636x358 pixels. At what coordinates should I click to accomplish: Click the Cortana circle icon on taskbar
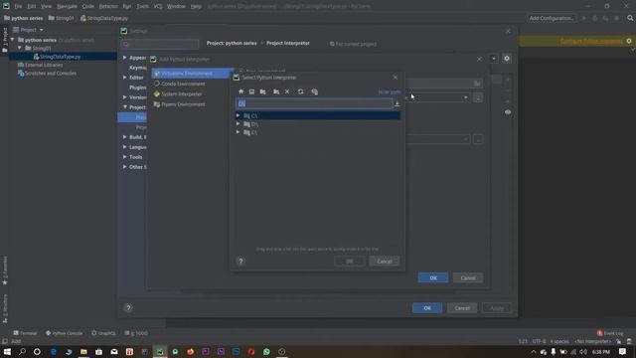(37, 351)
